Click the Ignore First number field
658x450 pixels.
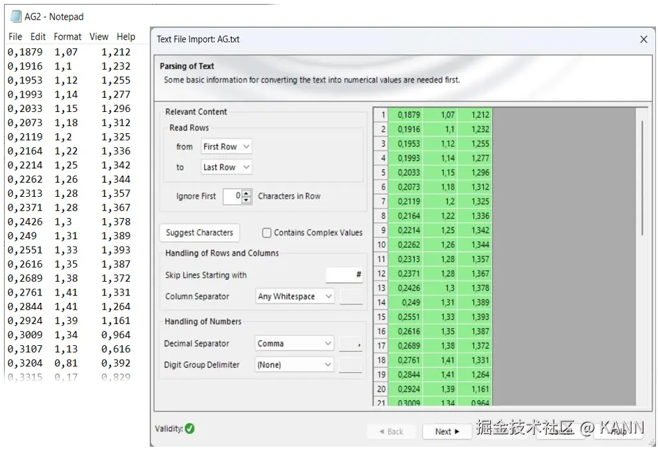(233, 196)
